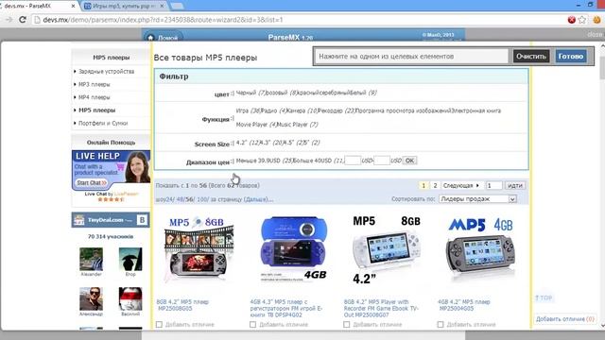Viewport: 605px width, 340px height.
Task: Check Добавить отличие for MP25008G07
Action: (x=347, y=325)
